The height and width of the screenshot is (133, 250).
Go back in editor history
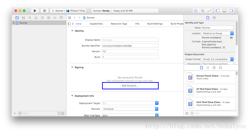point(75,18)
